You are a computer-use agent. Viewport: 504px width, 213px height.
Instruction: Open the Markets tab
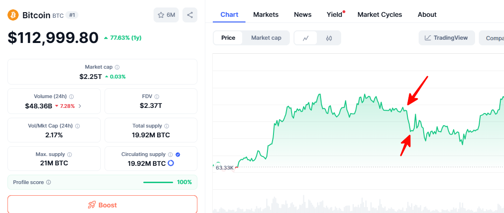pos(266,14)
